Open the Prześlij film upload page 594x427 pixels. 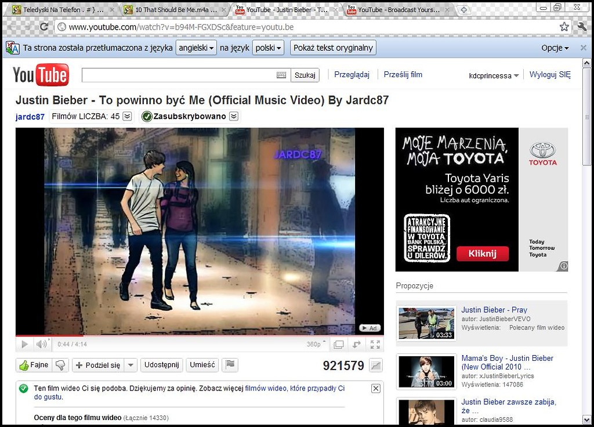(403, 75)
